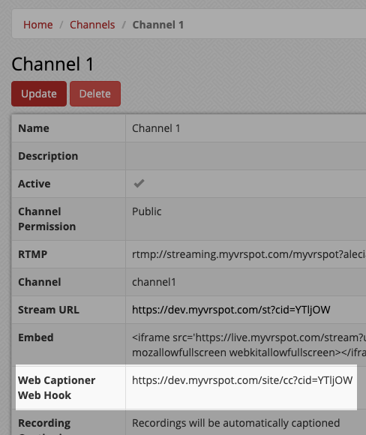Click the Embed iframe code text

pos(249,345)
